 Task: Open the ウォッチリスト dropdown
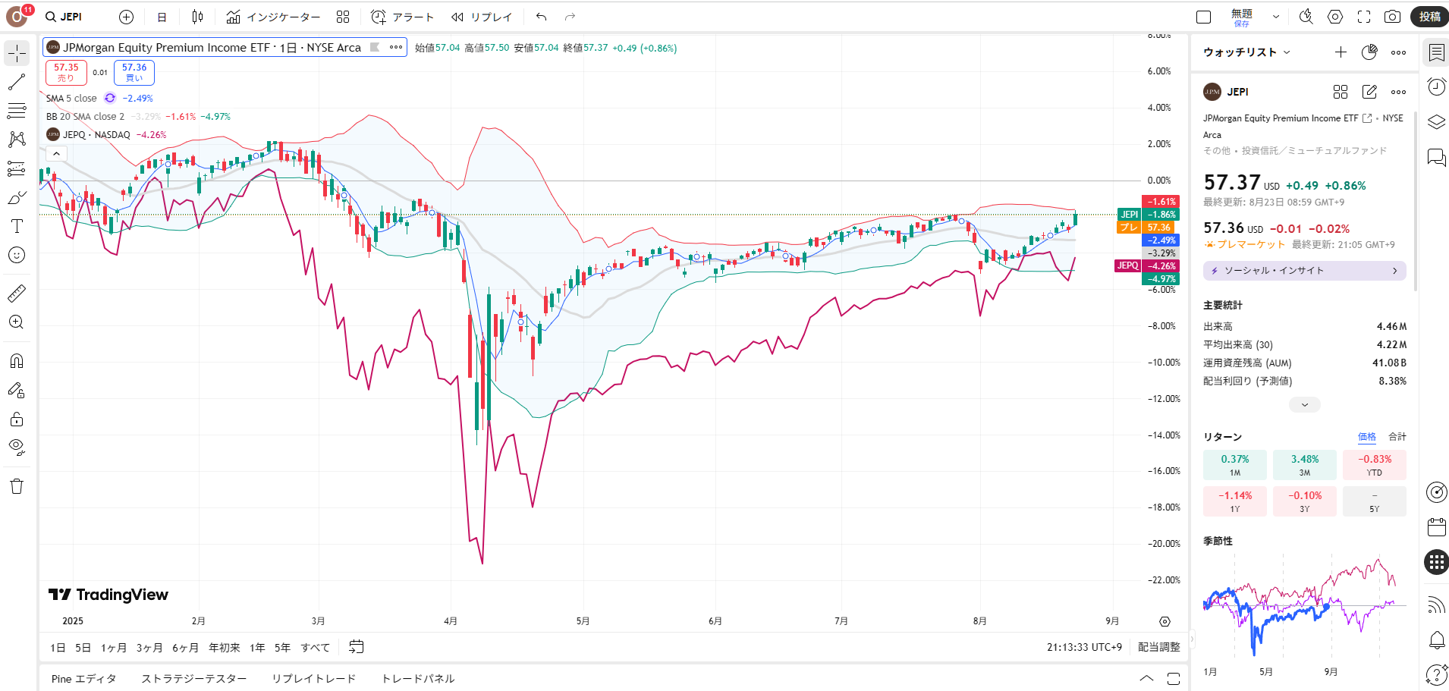(1246, 52)
